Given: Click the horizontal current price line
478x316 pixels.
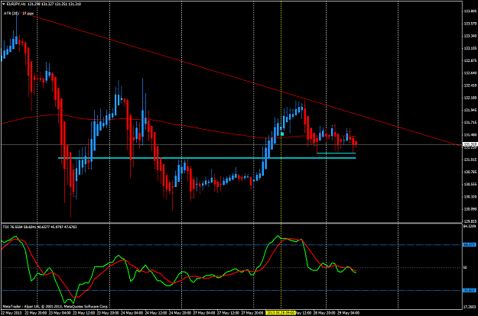Looking at the screenshot, I should click(x=232, y=144).
